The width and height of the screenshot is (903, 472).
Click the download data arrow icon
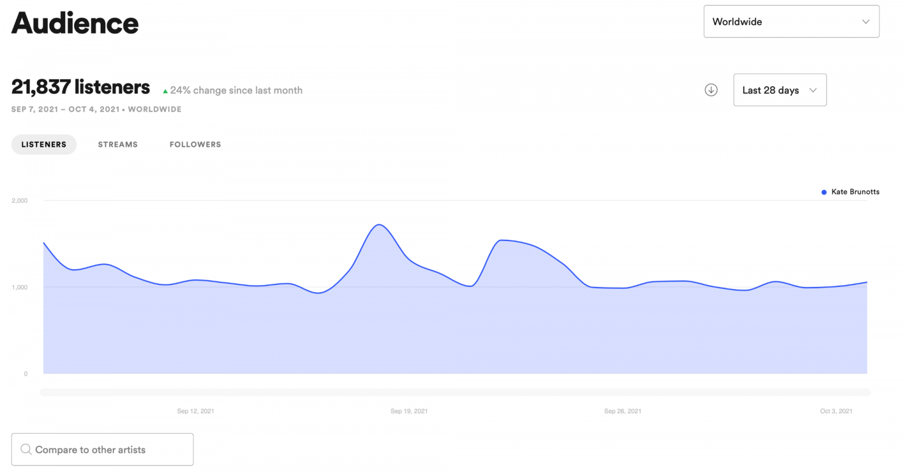711,90
